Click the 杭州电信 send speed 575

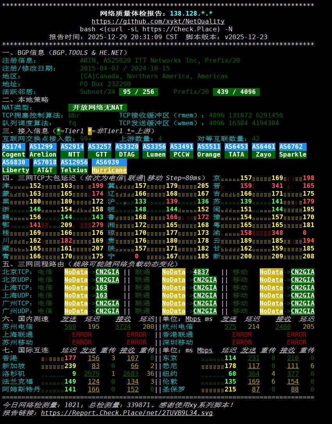(x=230, y=327)
